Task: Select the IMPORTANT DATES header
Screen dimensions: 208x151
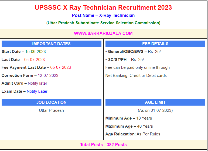Action: pyautogui.click(x=52, y=44)
